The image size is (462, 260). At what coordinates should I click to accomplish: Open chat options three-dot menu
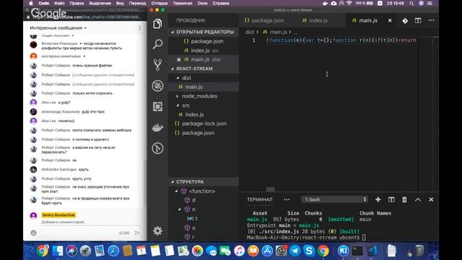[x=139, y=28]
